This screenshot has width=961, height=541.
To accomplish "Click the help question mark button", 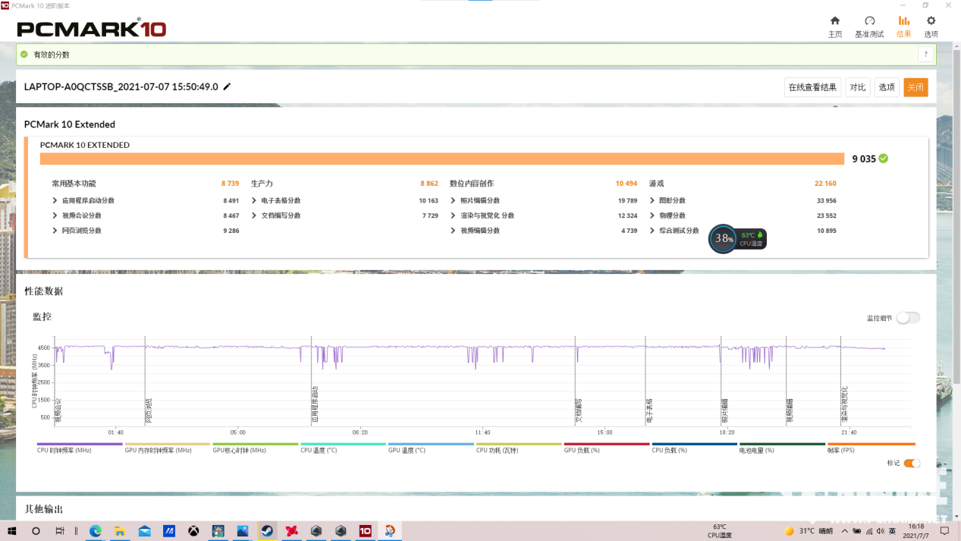I will coord(925,55).
